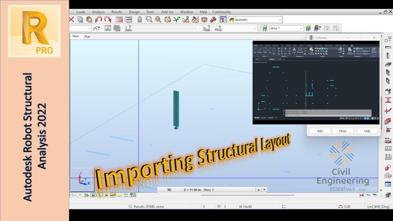Redo the last action
The height and width of the screenshot is (221, 393).
point(107,20)
